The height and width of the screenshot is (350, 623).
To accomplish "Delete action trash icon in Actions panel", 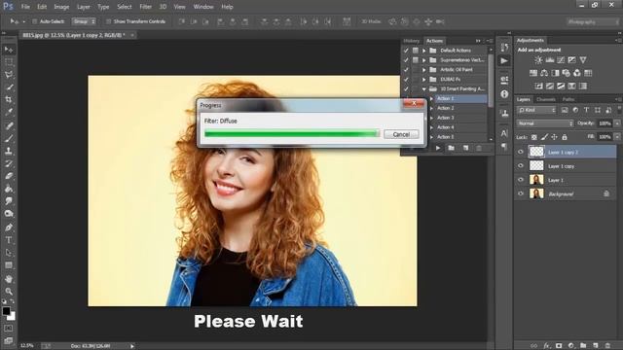I will point(479,148).
